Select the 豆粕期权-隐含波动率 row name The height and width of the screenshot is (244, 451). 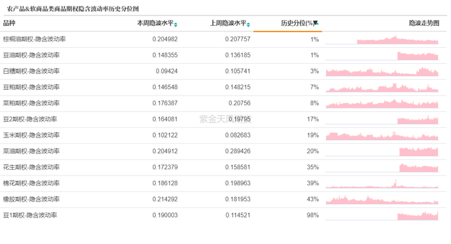tap(32, 87)
